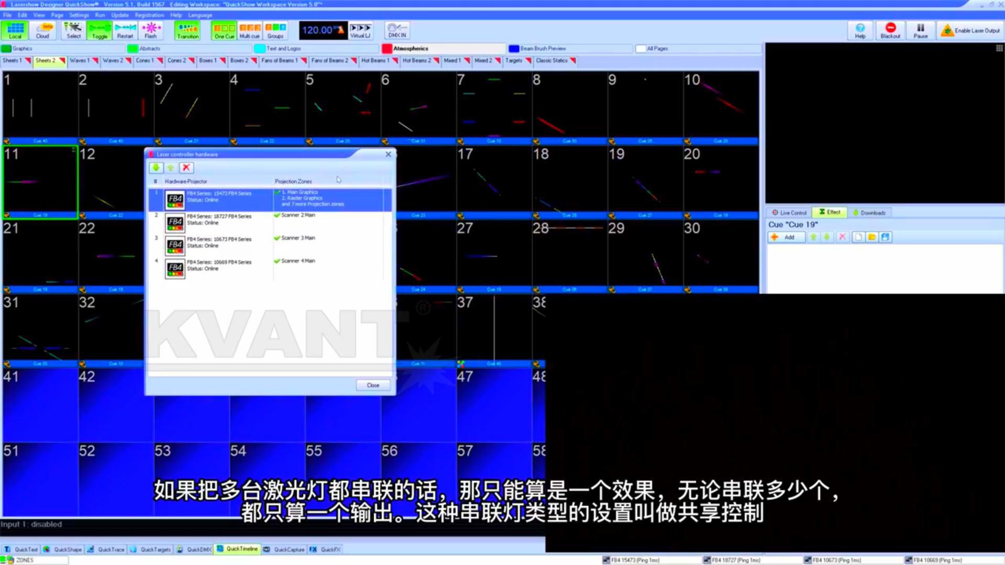1005x565 pixels.
Task: Open effect file folder icon
Action: (871, 237)
